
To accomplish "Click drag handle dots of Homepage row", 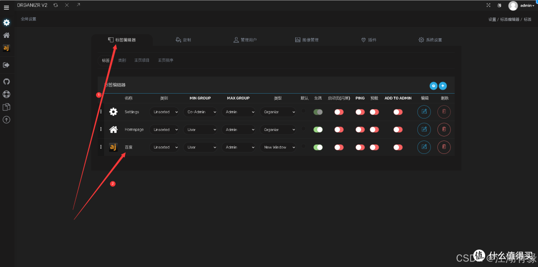I will click(101, 129).
